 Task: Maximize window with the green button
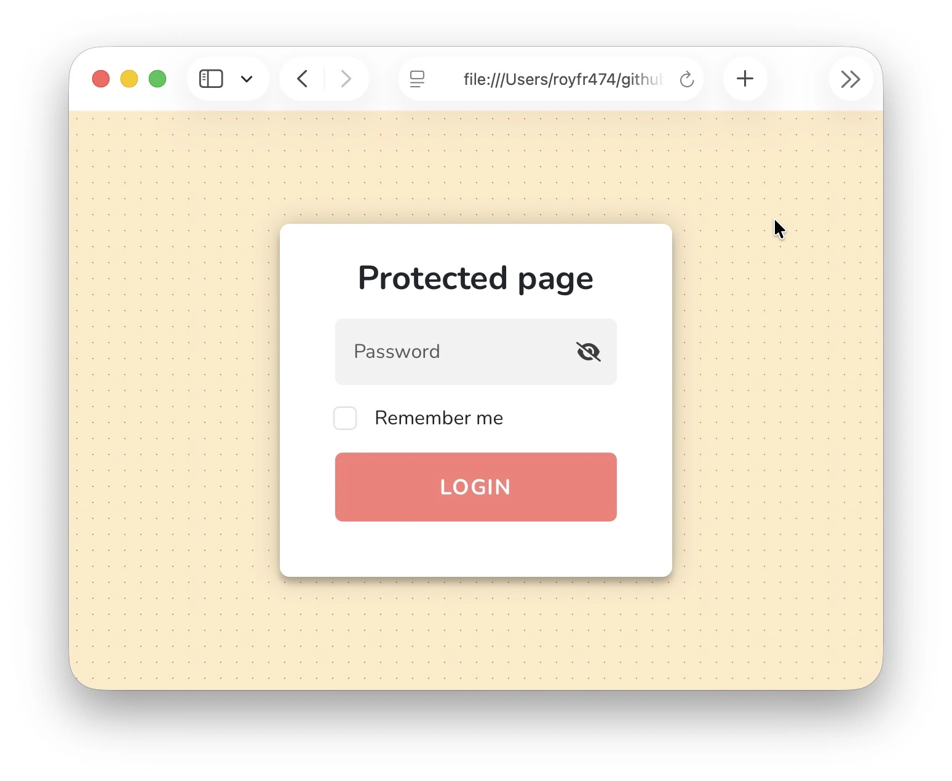157,79
